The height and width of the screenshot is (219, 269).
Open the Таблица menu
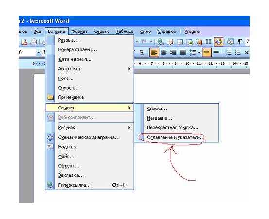125,31
